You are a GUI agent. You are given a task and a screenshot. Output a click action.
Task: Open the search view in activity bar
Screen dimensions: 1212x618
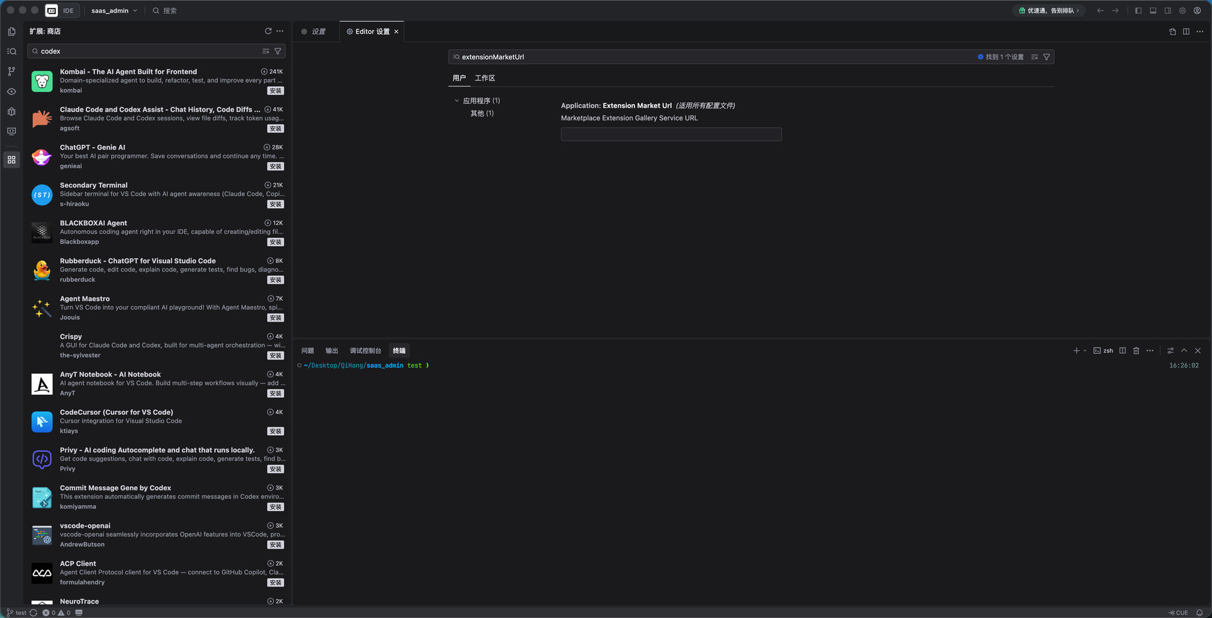(11, 52)
